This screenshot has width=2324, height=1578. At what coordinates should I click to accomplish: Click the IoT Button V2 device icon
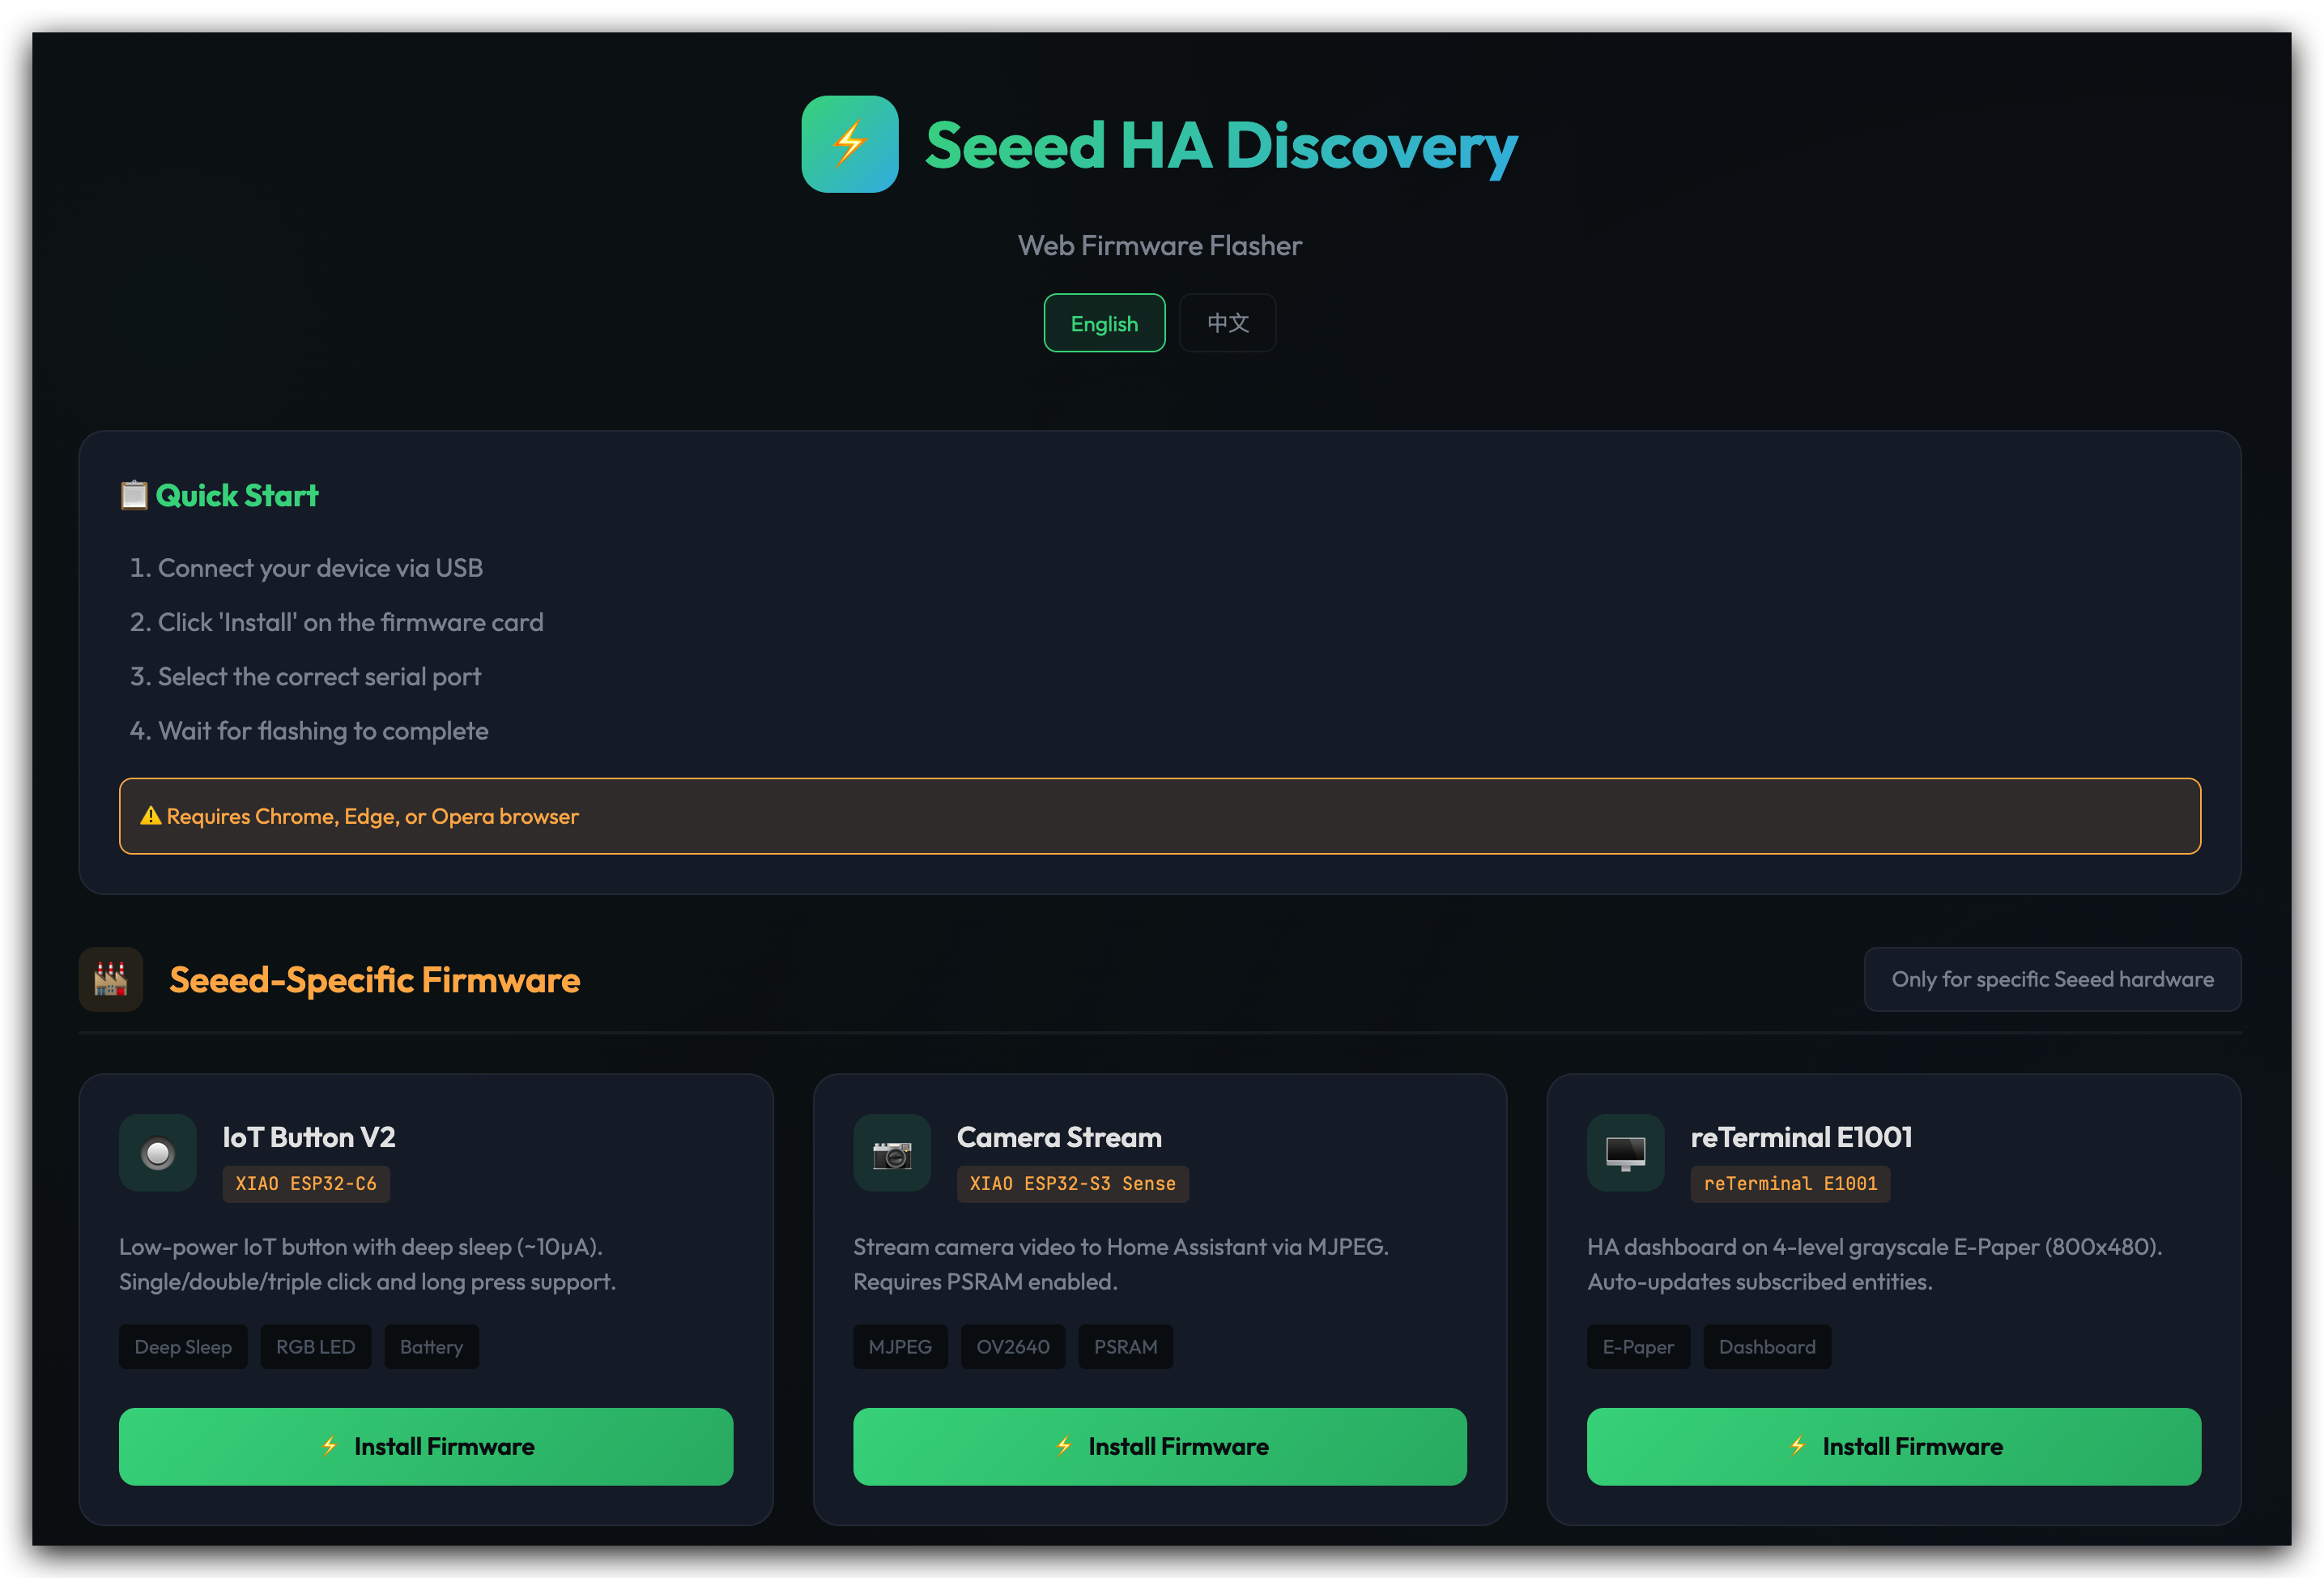click(x=158, y=1153)
